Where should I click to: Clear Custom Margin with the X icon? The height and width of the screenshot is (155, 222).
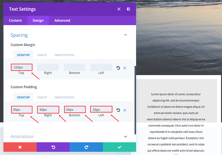(125, 68)
